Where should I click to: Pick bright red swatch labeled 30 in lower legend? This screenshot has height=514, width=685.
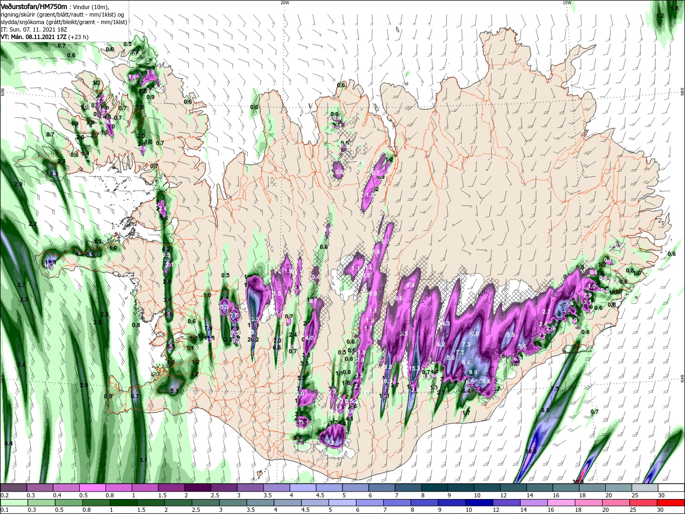[671, 503]
